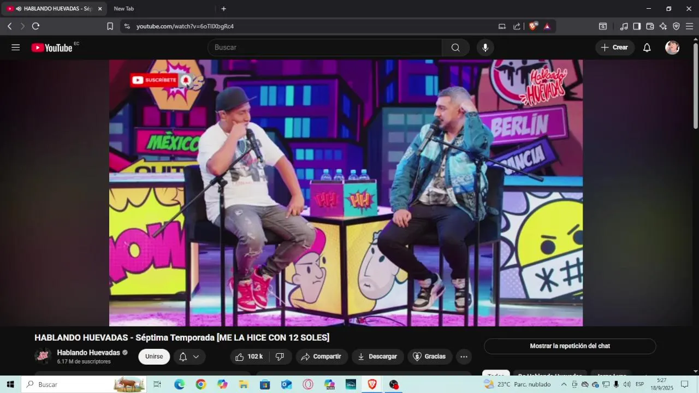Open the YouTube guide hamburger menu

15,47
